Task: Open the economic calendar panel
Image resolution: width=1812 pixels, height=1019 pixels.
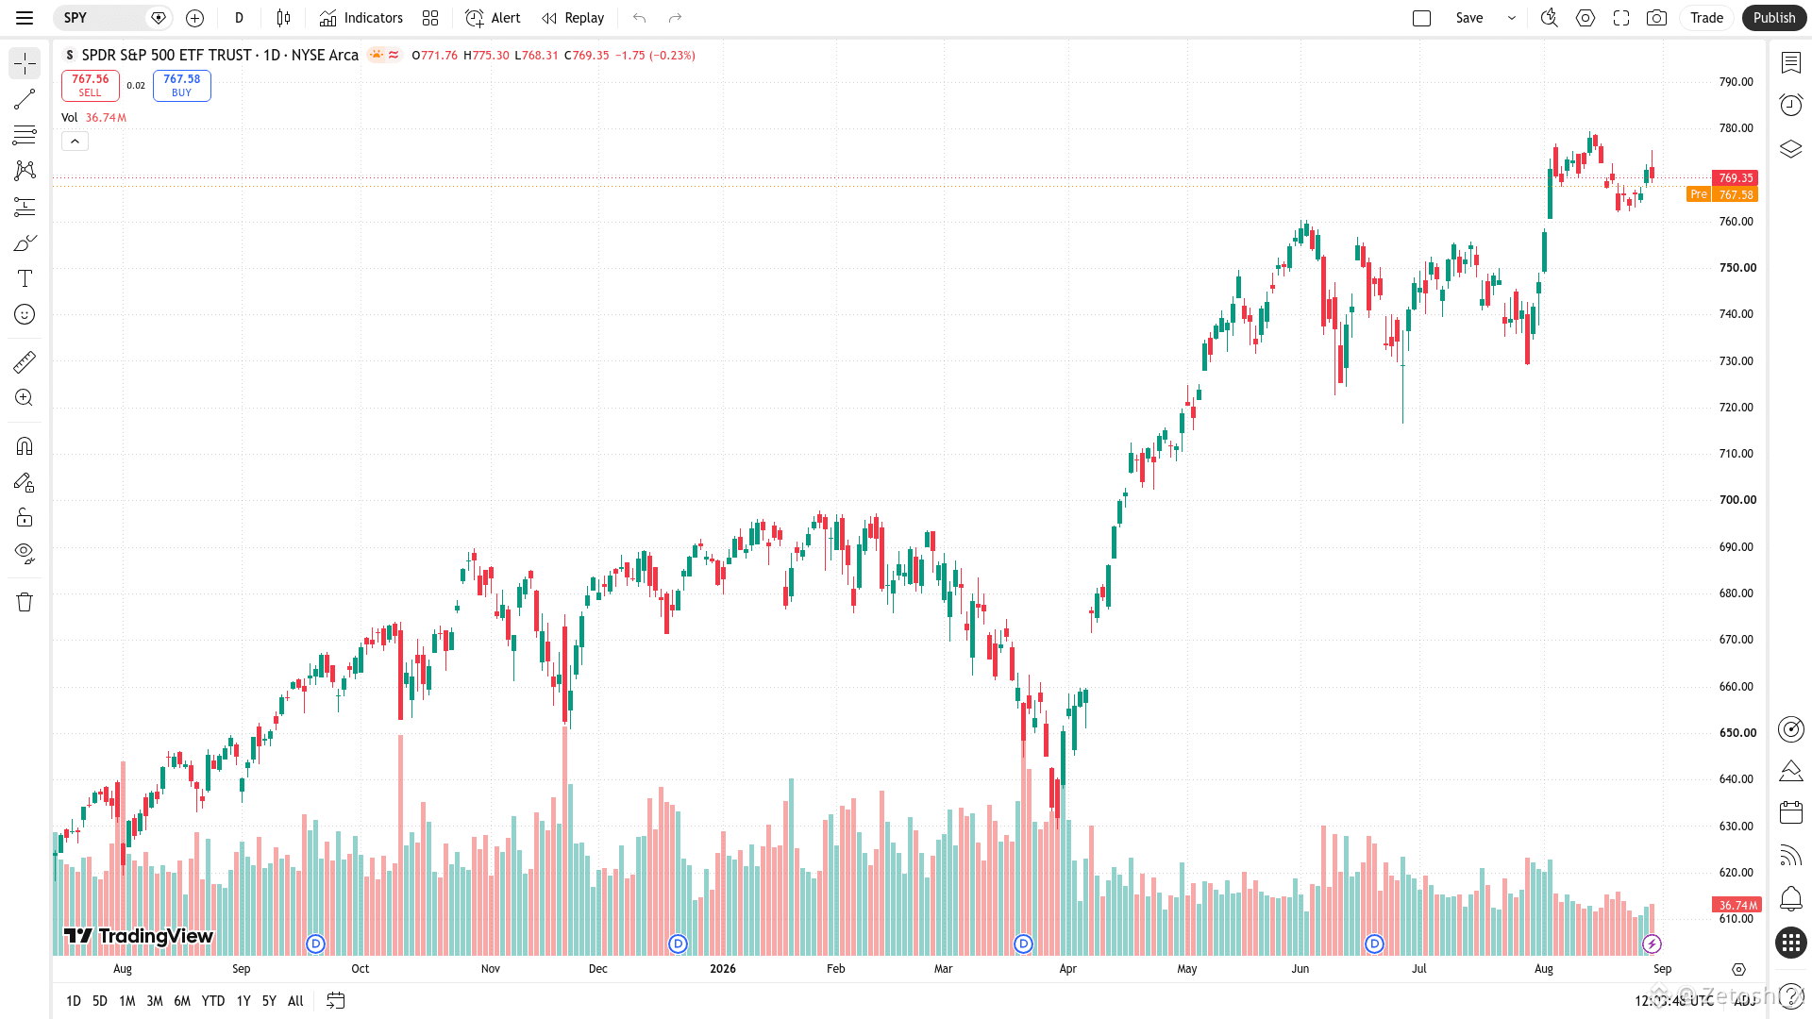Action: click(1790, 812)
